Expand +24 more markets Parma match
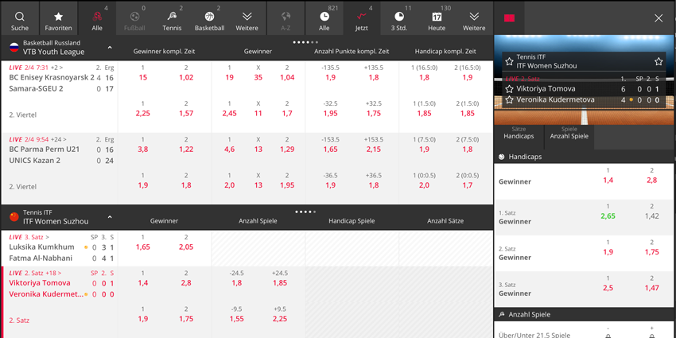This screenshot has width=676, height=338. pyautogui.click(x=59, y=139)
